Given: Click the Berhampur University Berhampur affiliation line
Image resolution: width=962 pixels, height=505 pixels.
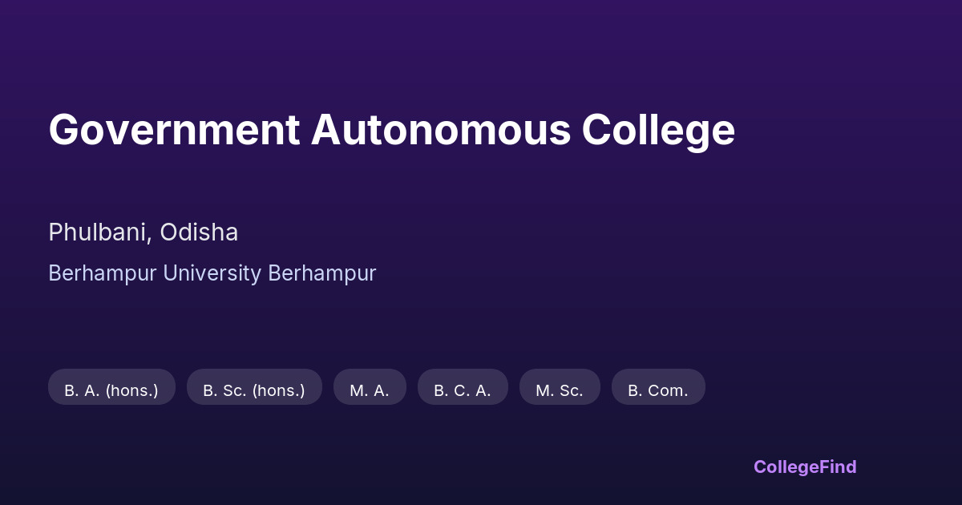Looking at the screenshot, I should [212, 273].
